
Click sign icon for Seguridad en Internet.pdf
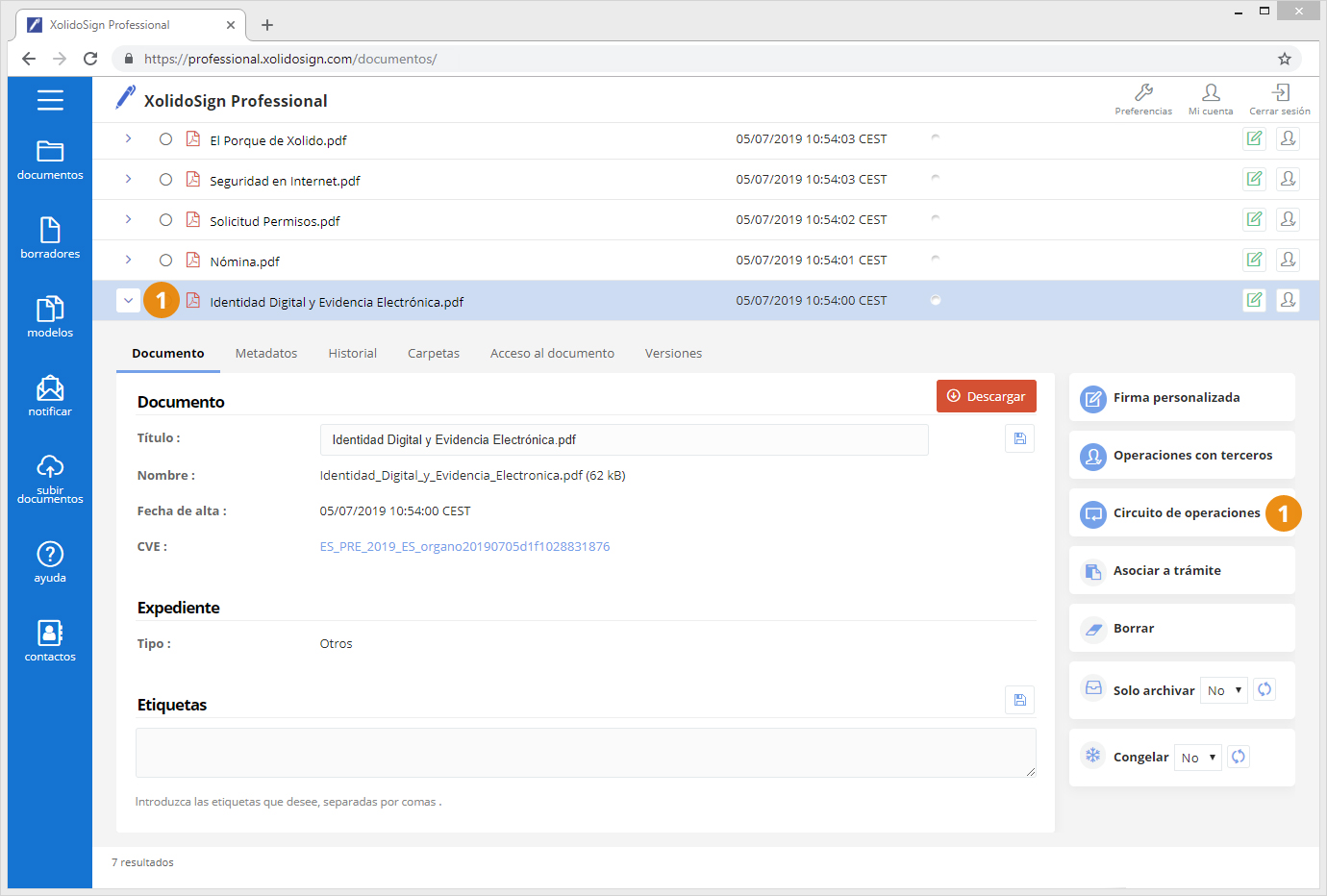click(1254, 179)
